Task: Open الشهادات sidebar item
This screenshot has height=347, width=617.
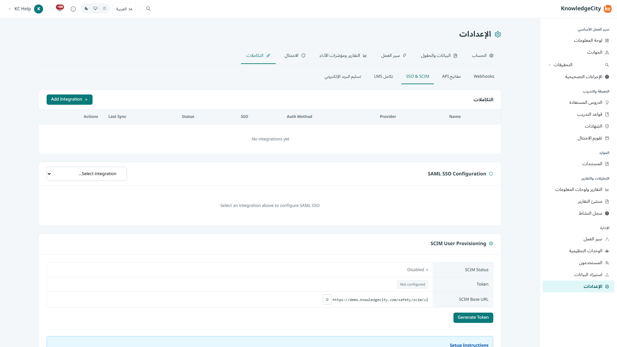Action: click(578, 126)
